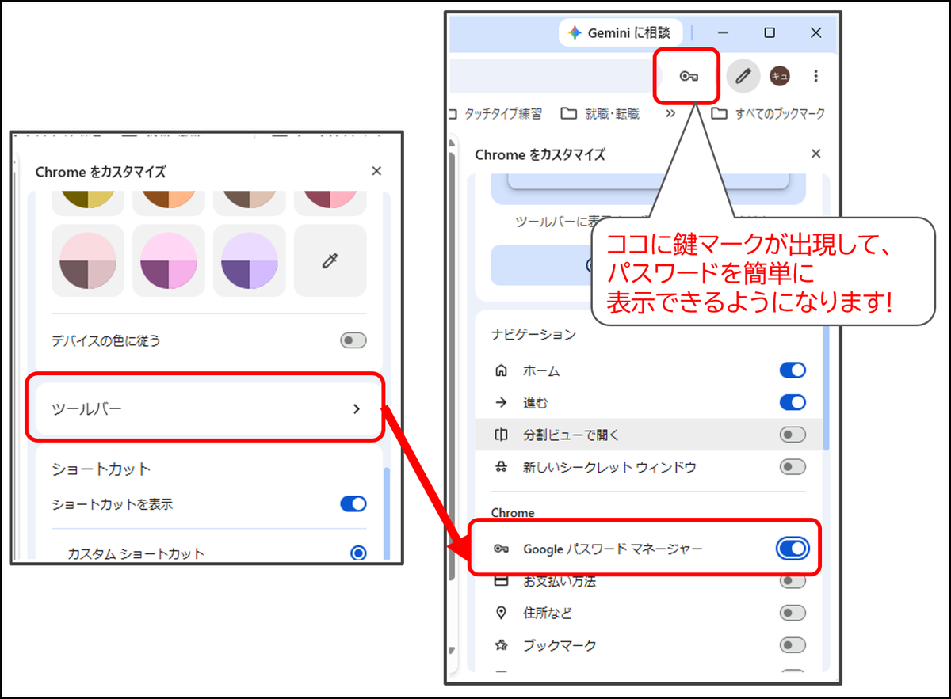Screen dimensions: 951x699
Task: Open the 就職・転職 bookmark folder
Action: tap(600, 113)
